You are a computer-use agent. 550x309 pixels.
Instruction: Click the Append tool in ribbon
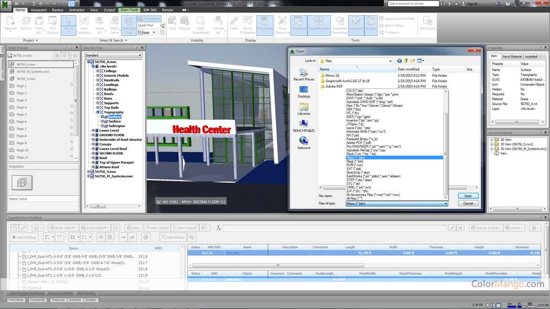coord(10,25)
